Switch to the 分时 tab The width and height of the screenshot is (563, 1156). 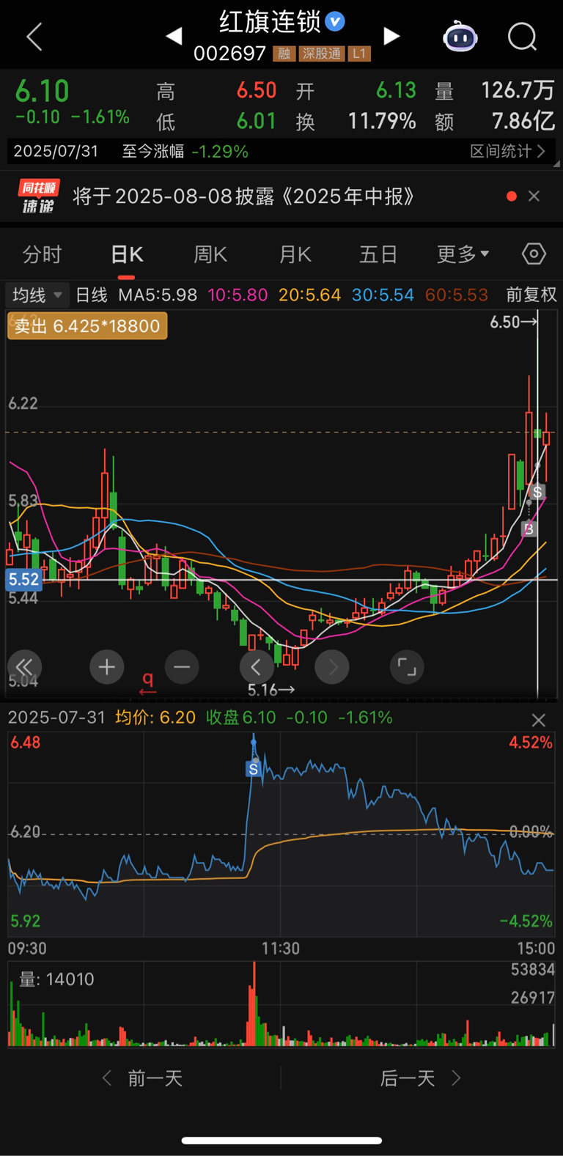point(42,254)
